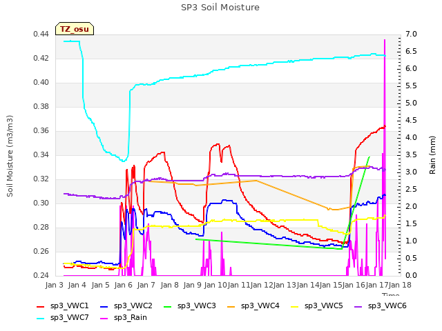442x331 pixels.
Task: Click the Jan 4 x-axis label
Action: click(77, 285)
